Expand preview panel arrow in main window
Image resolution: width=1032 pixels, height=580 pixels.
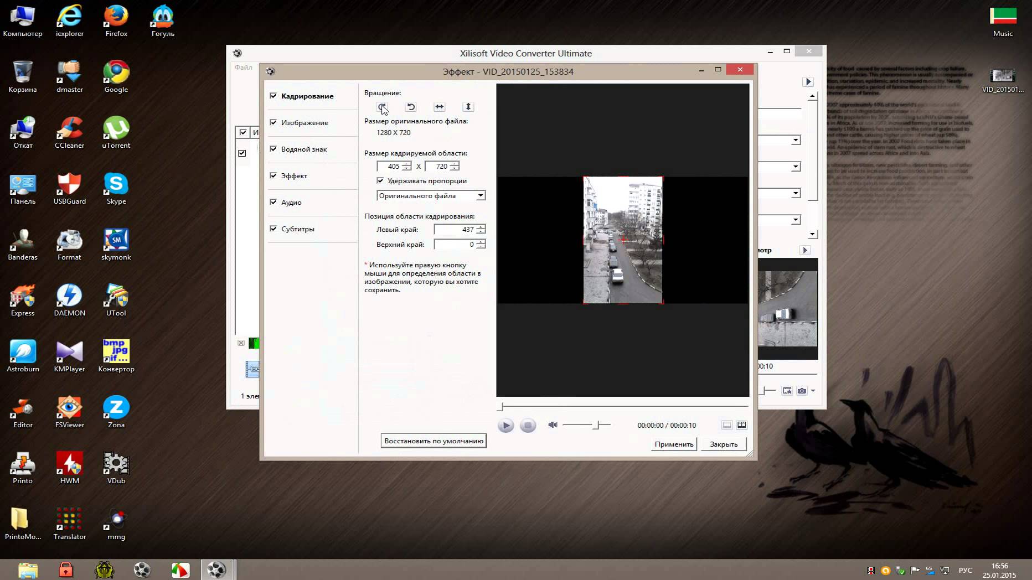coord(806,250)
